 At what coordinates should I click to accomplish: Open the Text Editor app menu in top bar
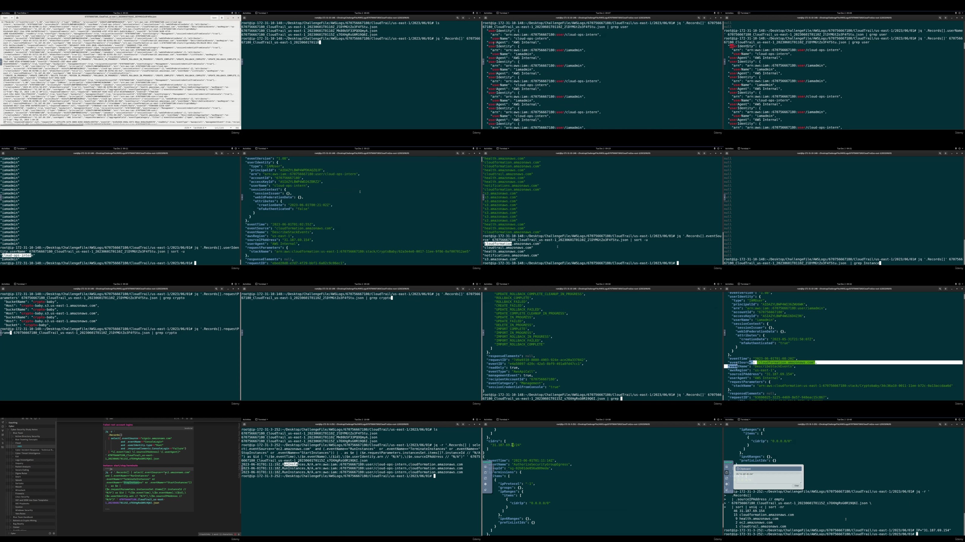(21, 13)
